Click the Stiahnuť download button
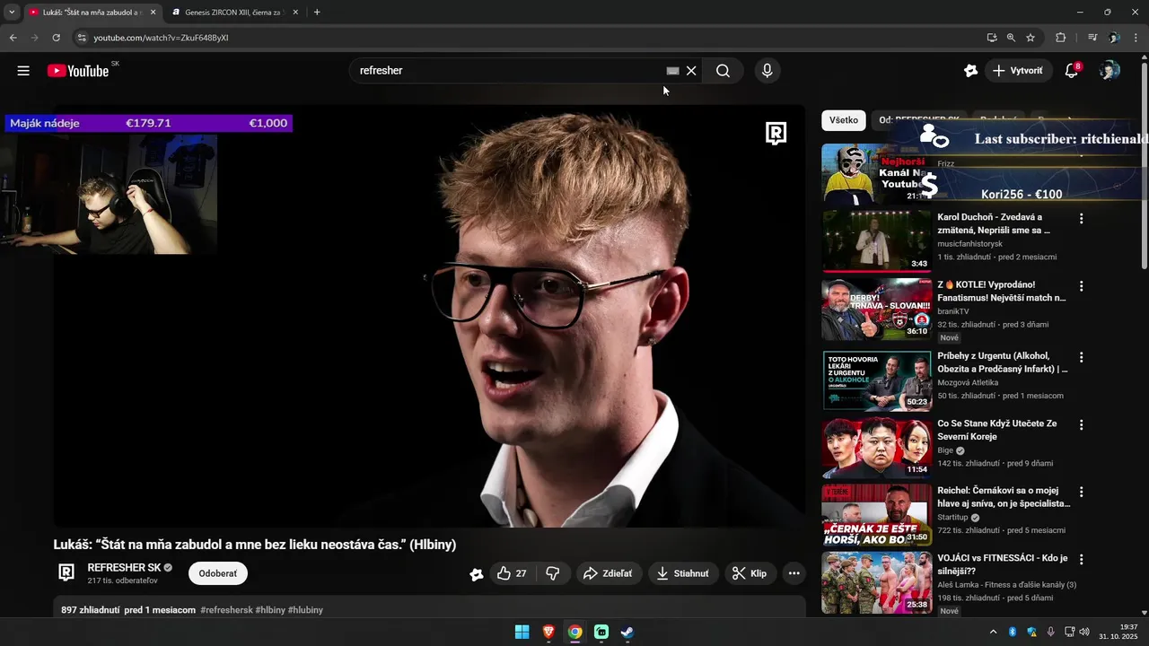Screen dimensions: 1149x646 (x=682, y=573)
